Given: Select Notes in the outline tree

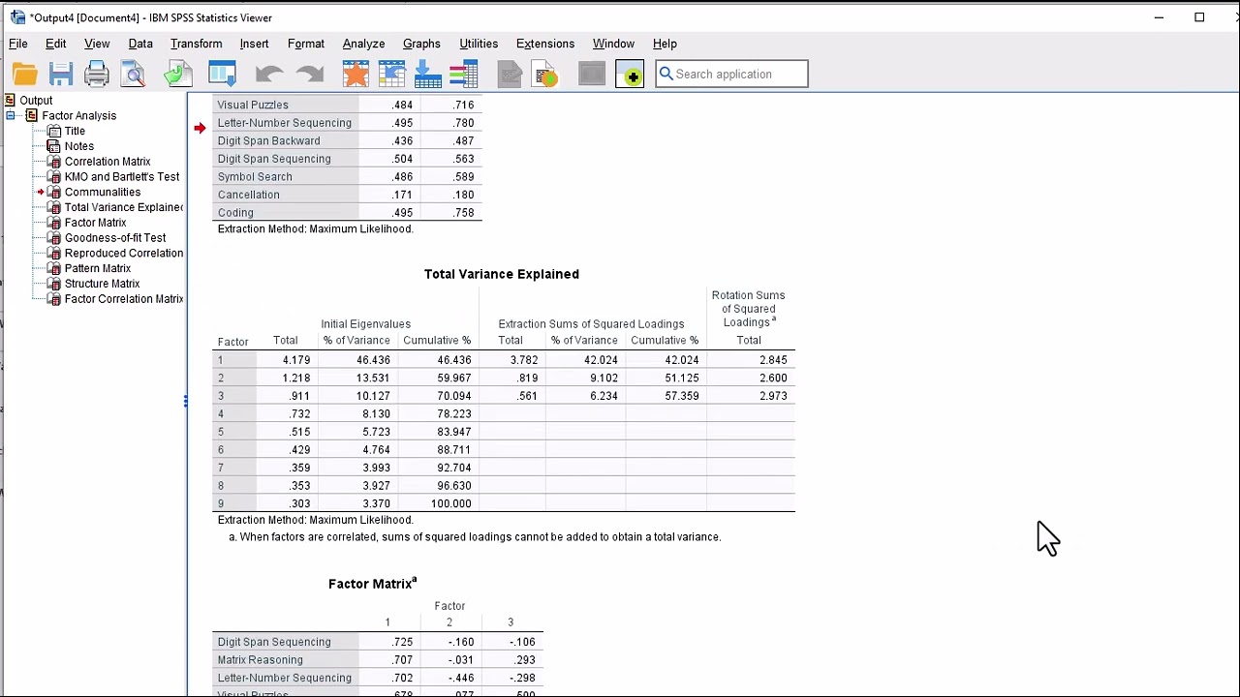Looking at the screenshot, I should [x=79, y=146].
